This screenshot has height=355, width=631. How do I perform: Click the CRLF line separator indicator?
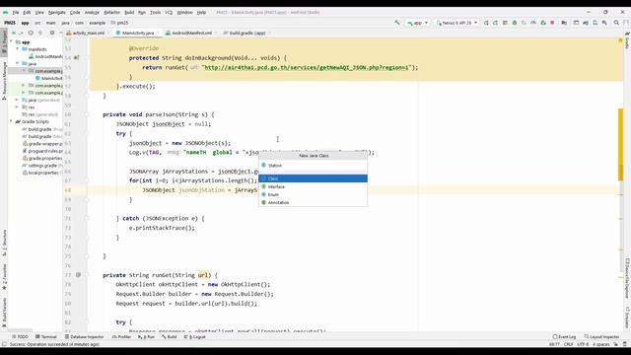568,344
